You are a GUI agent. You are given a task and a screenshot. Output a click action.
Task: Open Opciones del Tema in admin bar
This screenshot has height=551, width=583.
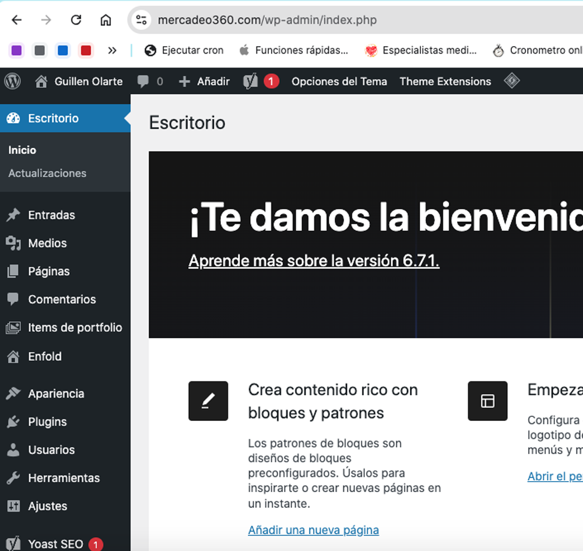tap(339, 82)
